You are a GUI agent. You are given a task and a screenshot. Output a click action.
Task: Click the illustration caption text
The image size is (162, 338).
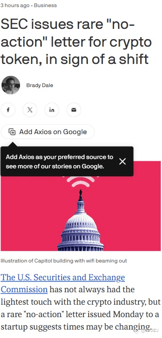point(64,261)
